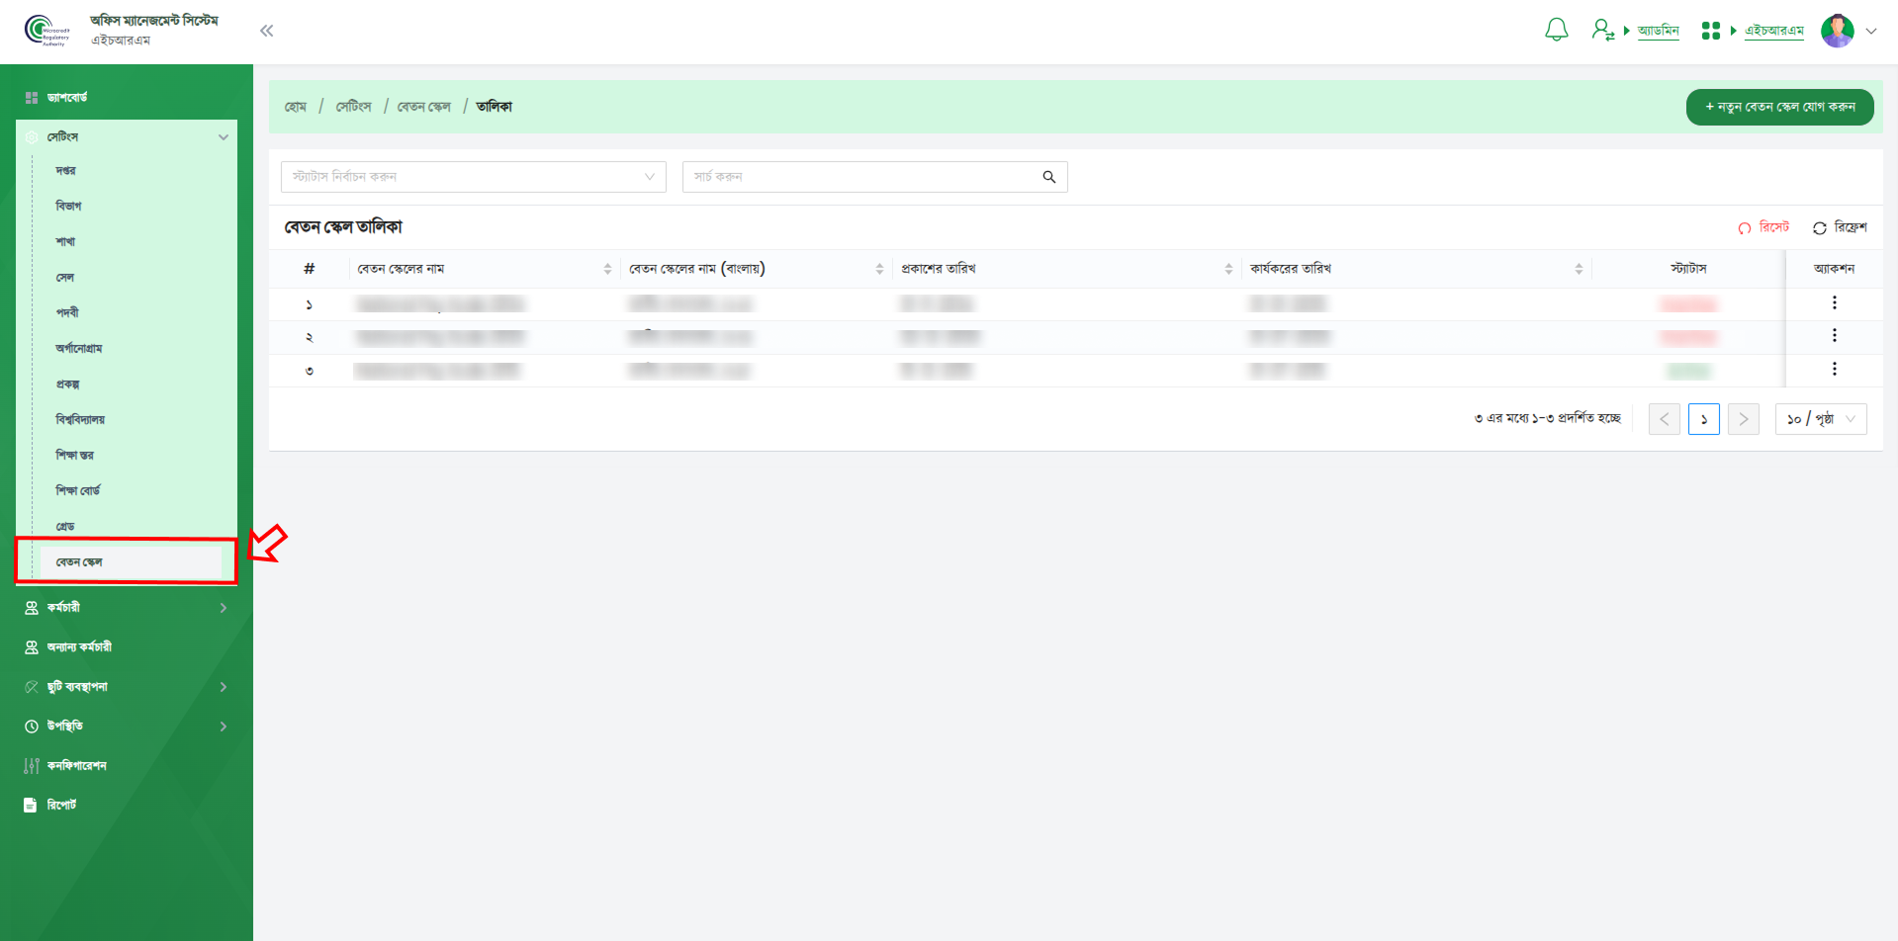The image size is (1898, 941).
Task: Click the রিসেট button
Action: tap(1763, 227)
